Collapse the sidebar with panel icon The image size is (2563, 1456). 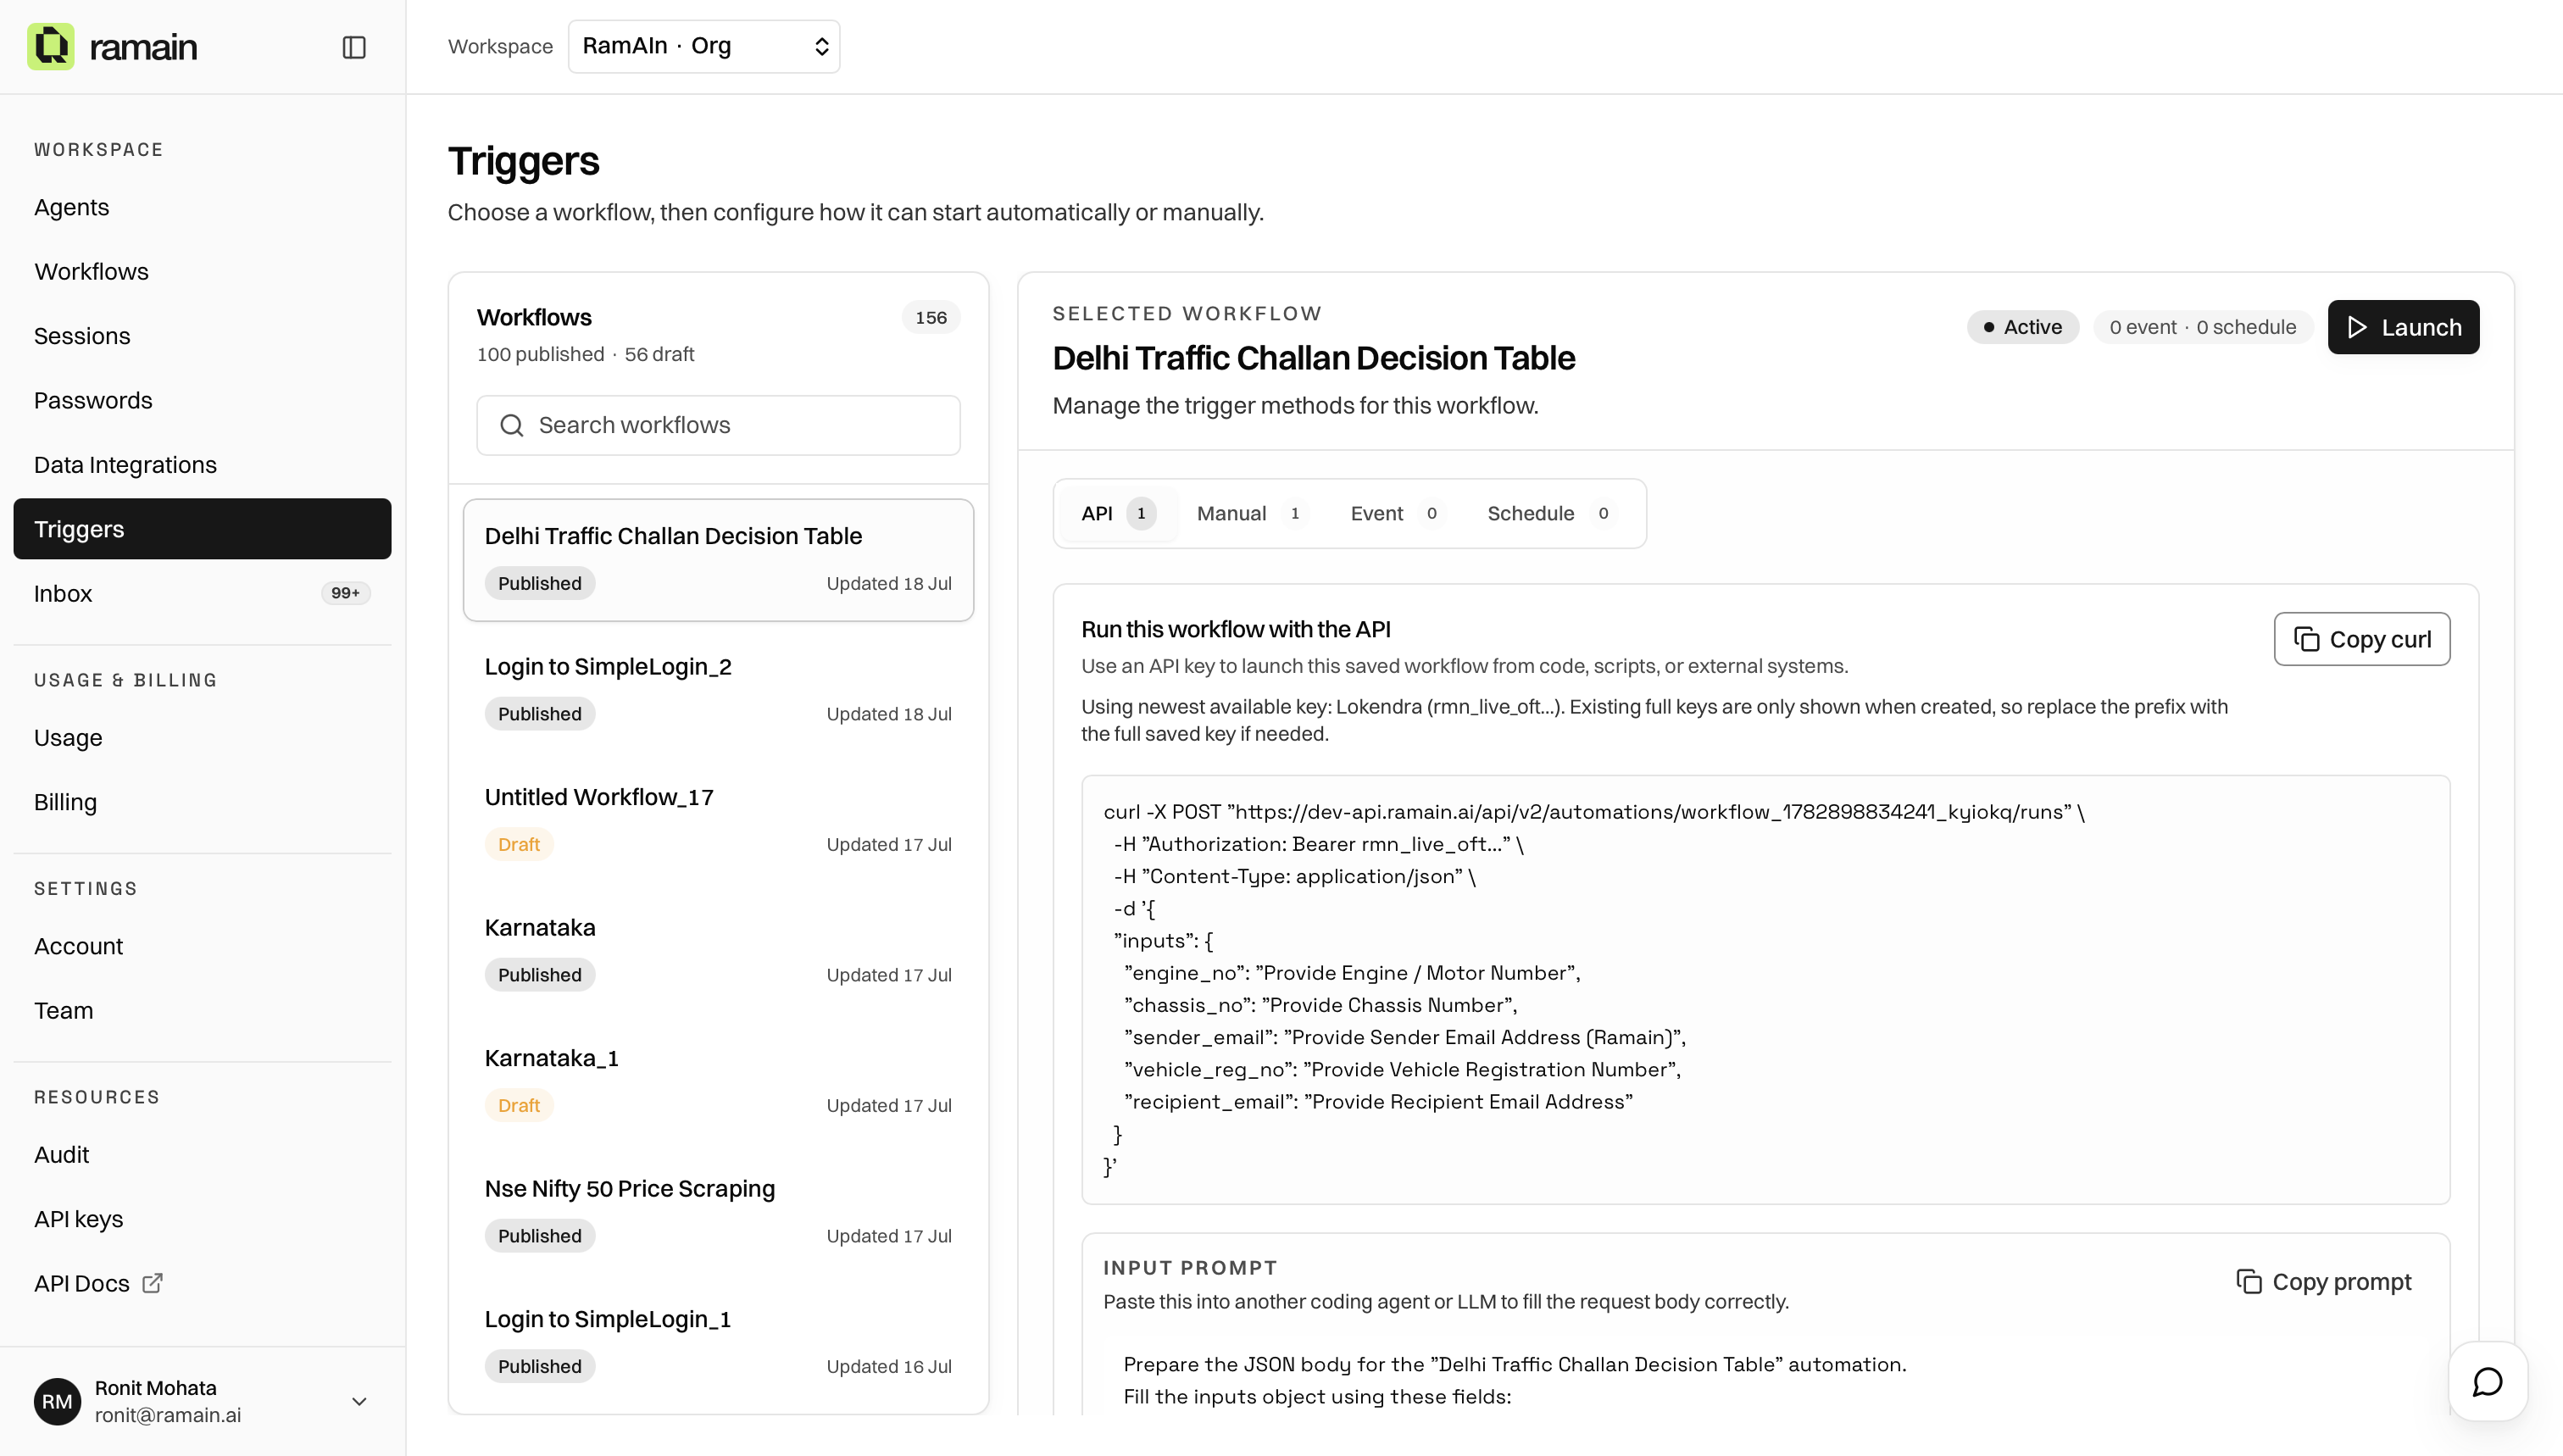[354, 47]
